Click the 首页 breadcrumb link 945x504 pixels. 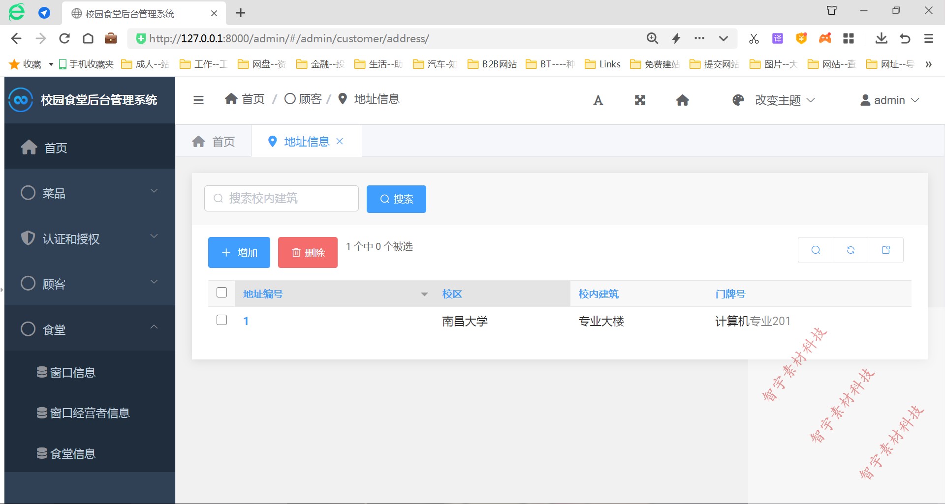tap(245, 99)
